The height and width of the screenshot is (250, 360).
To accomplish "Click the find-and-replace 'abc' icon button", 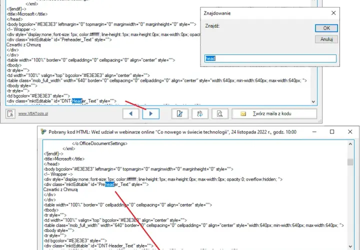I will 200,113.
